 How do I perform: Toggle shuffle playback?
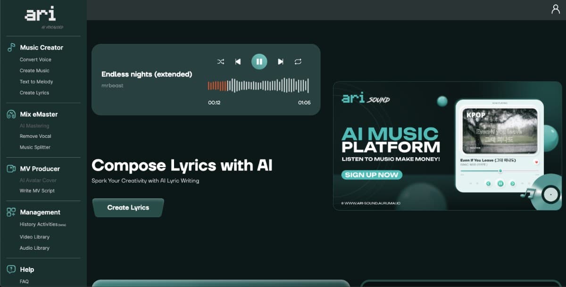[220, 61]
